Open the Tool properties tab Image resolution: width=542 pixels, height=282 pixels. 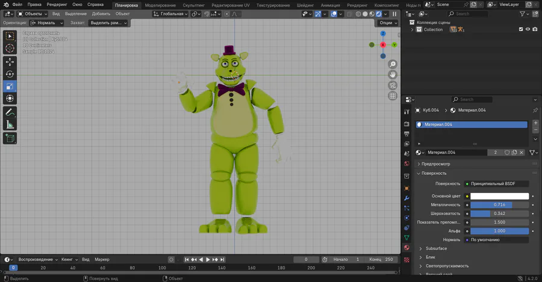[x=406, y=111]
